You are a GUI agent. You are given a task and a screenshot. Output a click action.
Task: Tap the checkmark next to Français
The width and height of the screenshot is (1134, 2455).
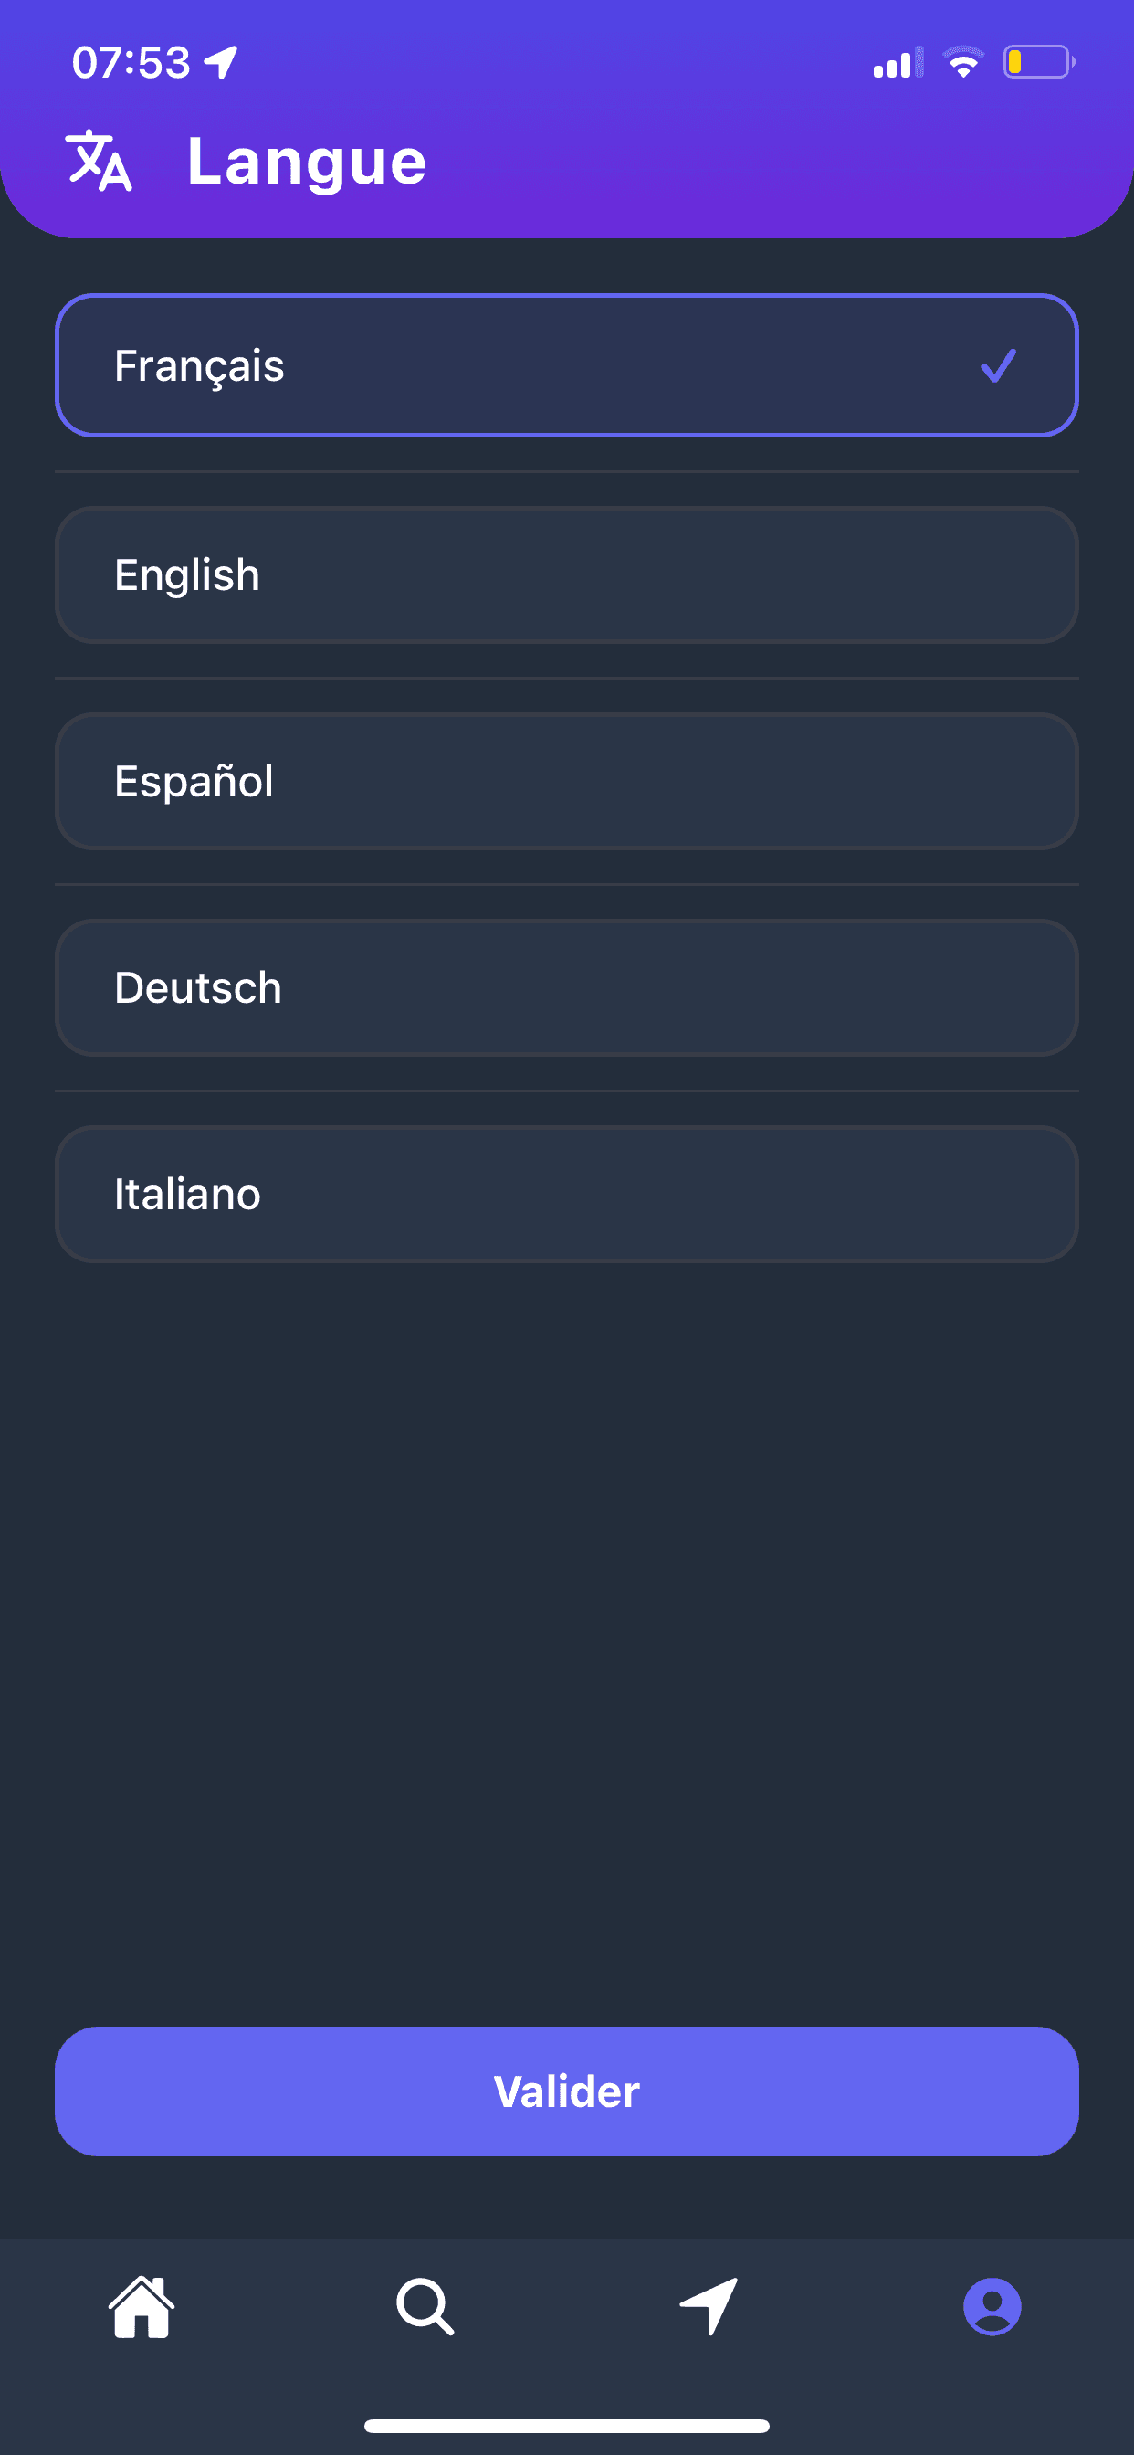tap(998, 366)
